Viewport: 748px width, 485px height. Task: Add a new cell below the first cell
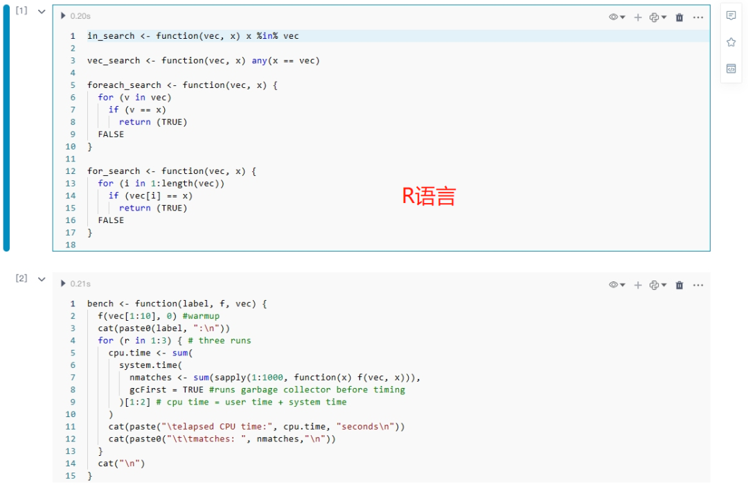click(x=637, y=17)
